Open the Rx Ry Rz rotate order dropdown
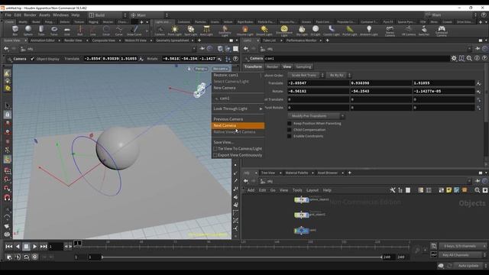This screenshot has height=275, width=489. pyautogui.click(x=338, y=75)
